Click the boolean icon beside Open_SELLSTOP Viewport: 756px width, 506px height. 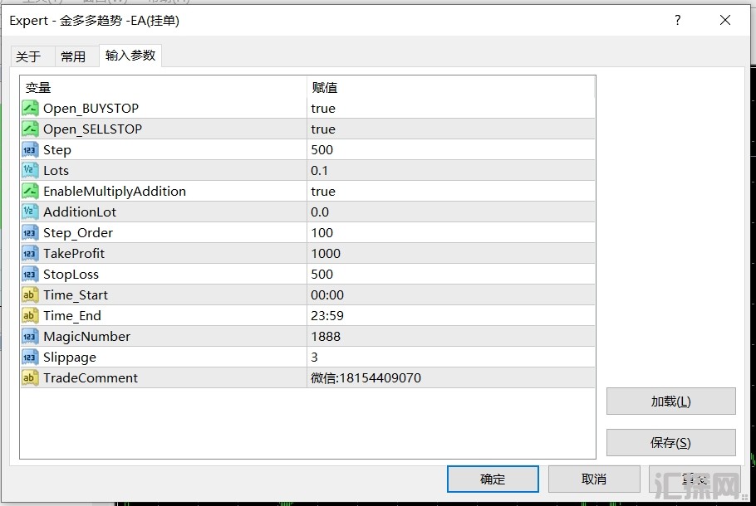point(30,129)
